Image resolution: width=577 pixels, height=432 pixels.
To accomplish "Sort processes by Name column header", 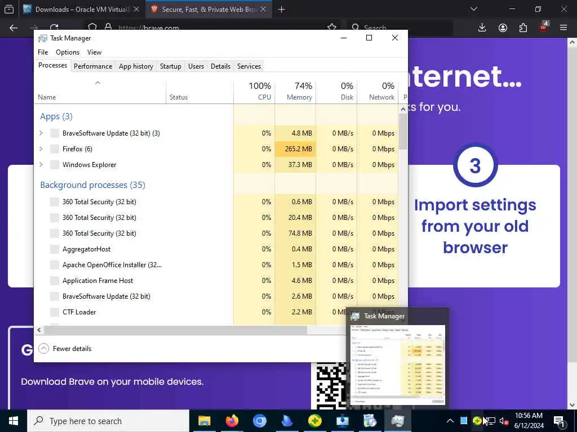I will 100,91.
